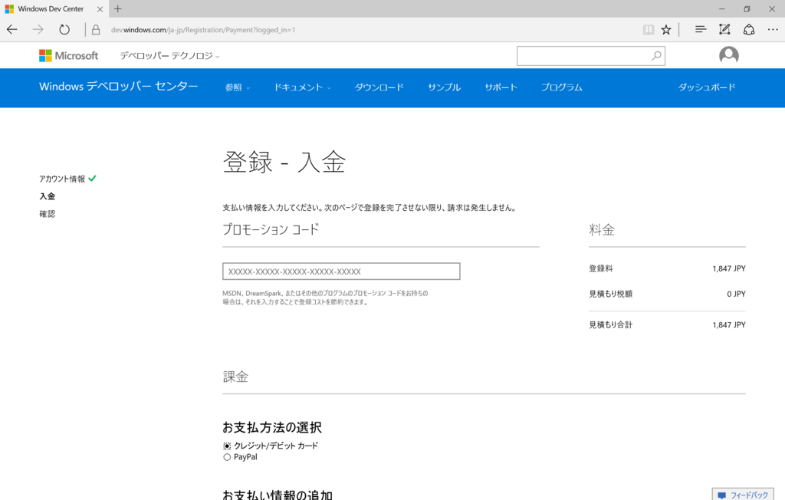Viewport: 785px width, 500px height.
Task: Click the プロモーション コード heading
Action: 271,229
